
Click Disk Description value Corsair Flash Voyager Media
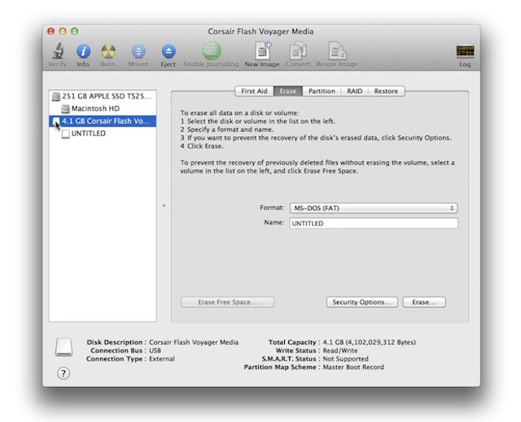click(194, 342)
